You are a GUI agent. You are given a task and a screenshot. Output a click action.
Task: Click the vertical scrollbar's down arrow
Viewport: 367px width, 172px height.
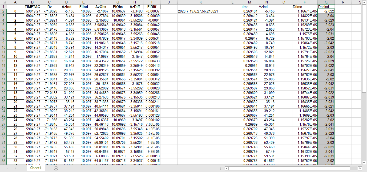[365, 163]
